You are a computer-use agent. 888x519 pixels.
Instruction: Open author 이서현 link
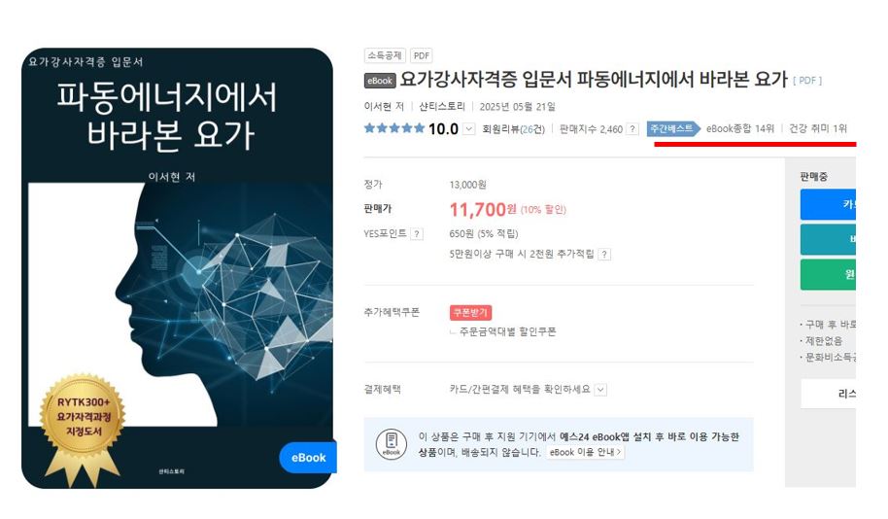click(385, 106)
